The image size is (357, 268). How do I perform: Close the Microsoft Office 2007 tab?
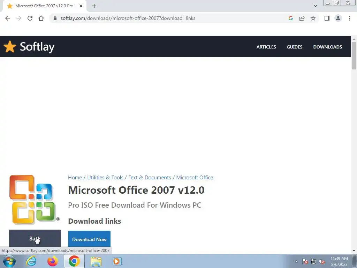[x=81, y=6]
